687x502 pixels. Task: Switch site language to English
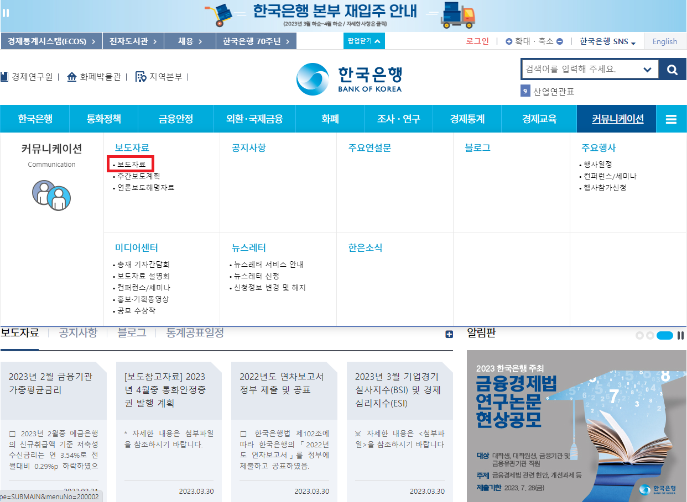[665, 41]
